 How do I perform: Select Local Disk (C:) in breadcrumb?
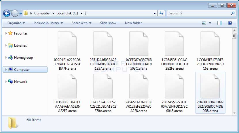click(x=67, y=13)
